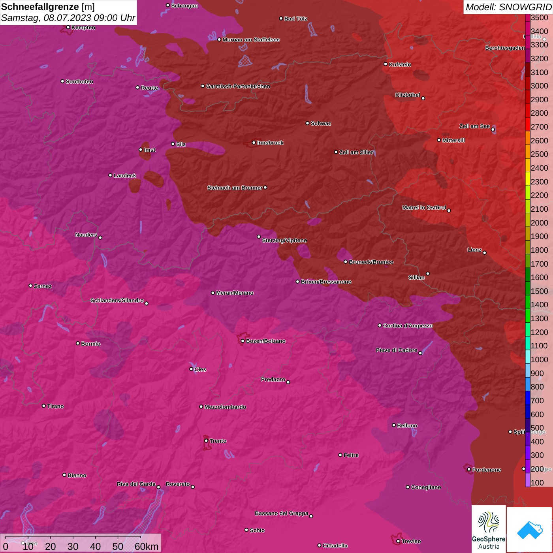Click the Schio label
The image size is (553, 553).
[257, 530]
